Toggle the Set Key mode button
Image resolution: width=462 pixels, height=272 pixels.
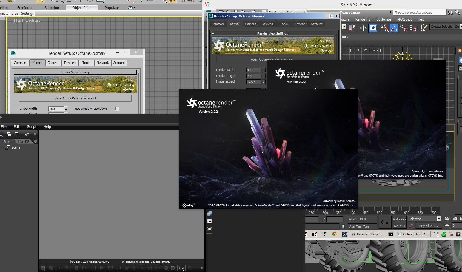tap(399, 226)
